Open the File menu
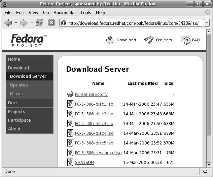 click(x=8, y=13)
